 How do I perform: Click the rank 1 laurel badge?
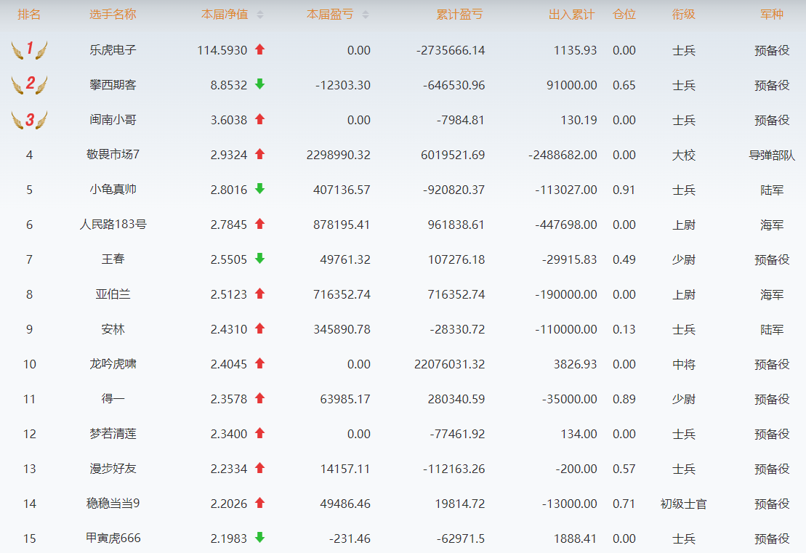(x=29, y=50)
